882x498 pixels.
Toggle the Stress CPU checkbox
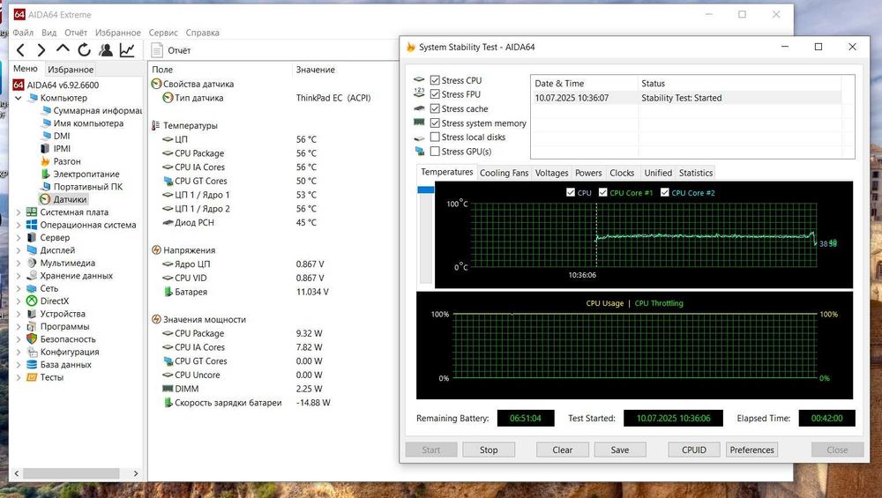click(x=435, y=80)
